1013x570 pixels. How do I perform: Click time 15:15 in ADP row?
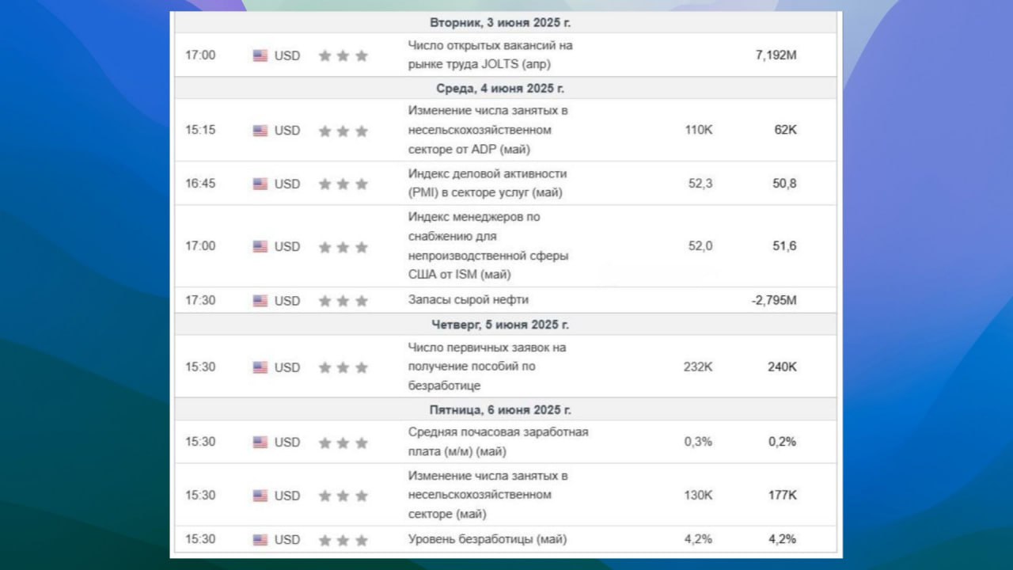(200, 130)
